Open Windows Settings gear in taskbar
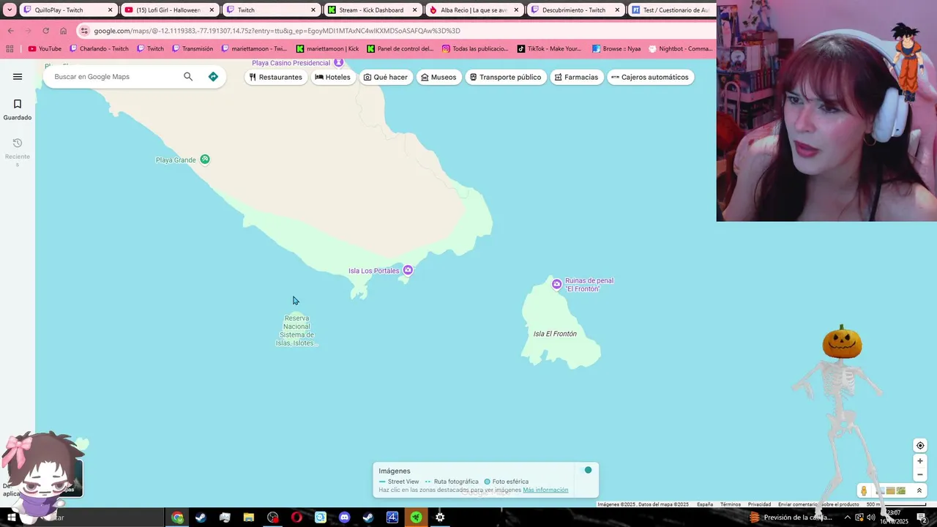937x527 pixels. (440, 517)
